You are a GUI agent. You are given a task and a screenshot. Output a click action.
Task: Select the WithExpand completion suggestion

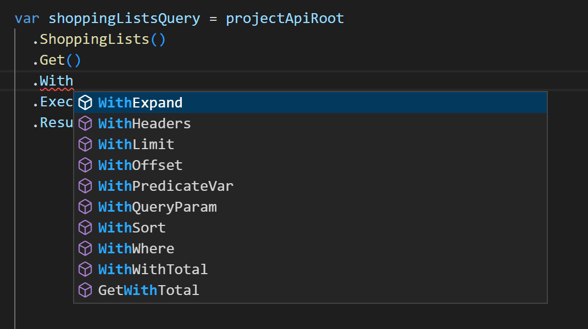139,102
